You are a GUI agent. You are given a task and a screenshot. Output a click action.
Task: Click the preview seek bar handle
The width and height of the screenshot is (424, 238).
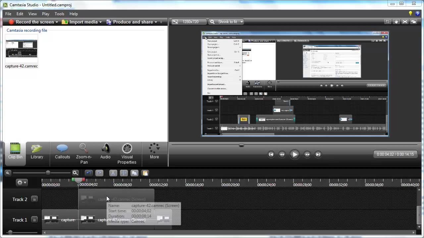point(241,145)
